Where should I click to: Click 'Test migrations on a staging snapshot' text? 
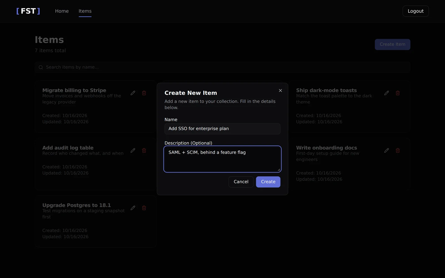(x=83, y=211)
